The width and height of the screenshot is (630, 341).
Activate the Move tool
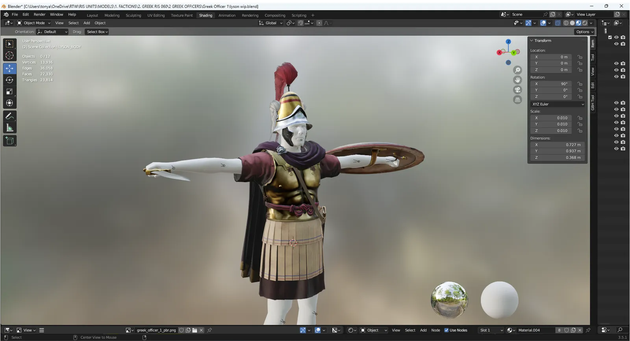coord(10,68)
